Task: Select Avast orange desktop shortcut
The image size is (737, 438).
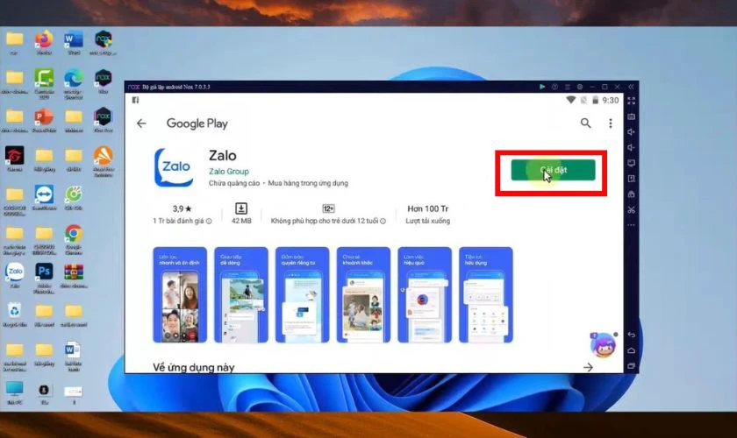Action: pos(103,161)
